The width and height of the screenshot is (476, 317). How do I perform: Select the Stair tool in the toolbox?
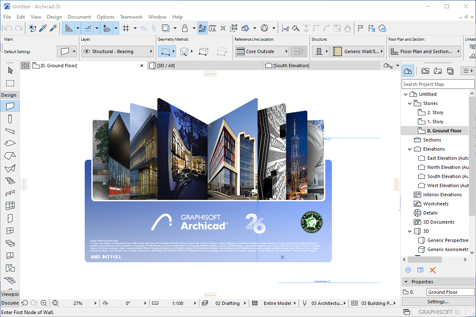tap(10, 181)
